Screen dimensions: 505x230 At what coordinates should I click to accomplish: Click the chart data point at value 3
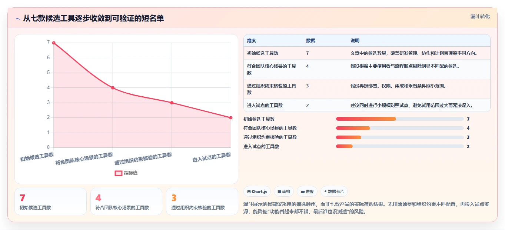click(172, 103)
